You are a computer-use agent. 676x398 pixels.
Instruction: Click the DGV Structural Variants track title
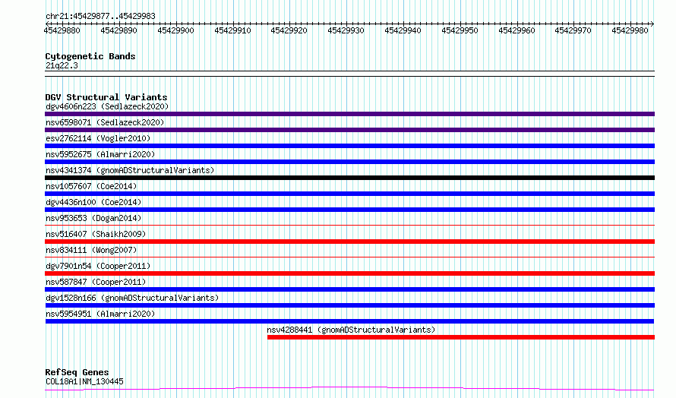[x=106, y=97]
